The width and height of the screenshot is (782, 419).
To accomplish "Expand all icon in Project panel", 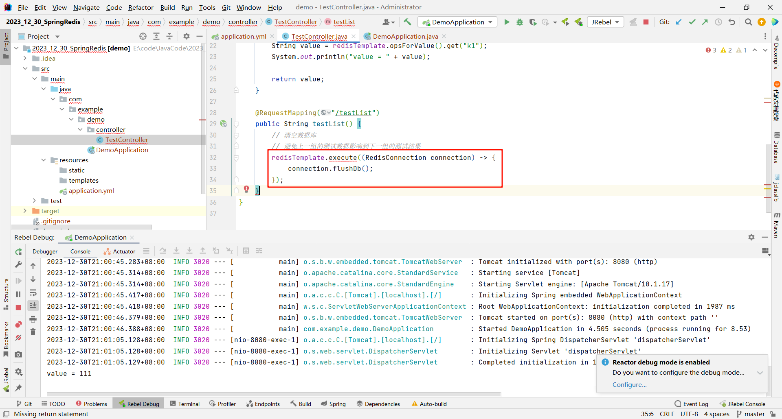I will [156, 36].
